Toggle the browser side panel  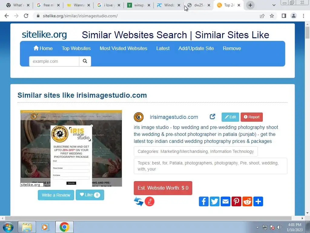[x=284, y=16]
